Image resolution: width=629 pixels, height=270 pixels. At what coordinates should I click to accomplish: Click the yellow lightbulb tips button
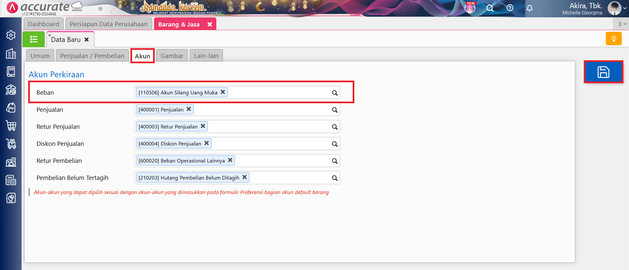[614, 39]
